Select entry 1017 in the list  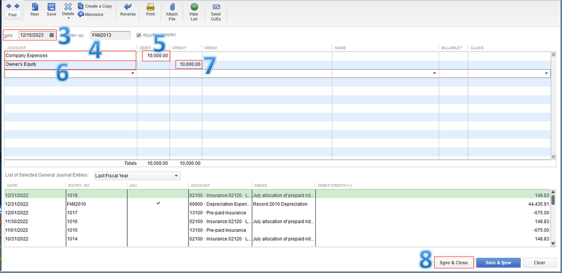click(277, 213)
